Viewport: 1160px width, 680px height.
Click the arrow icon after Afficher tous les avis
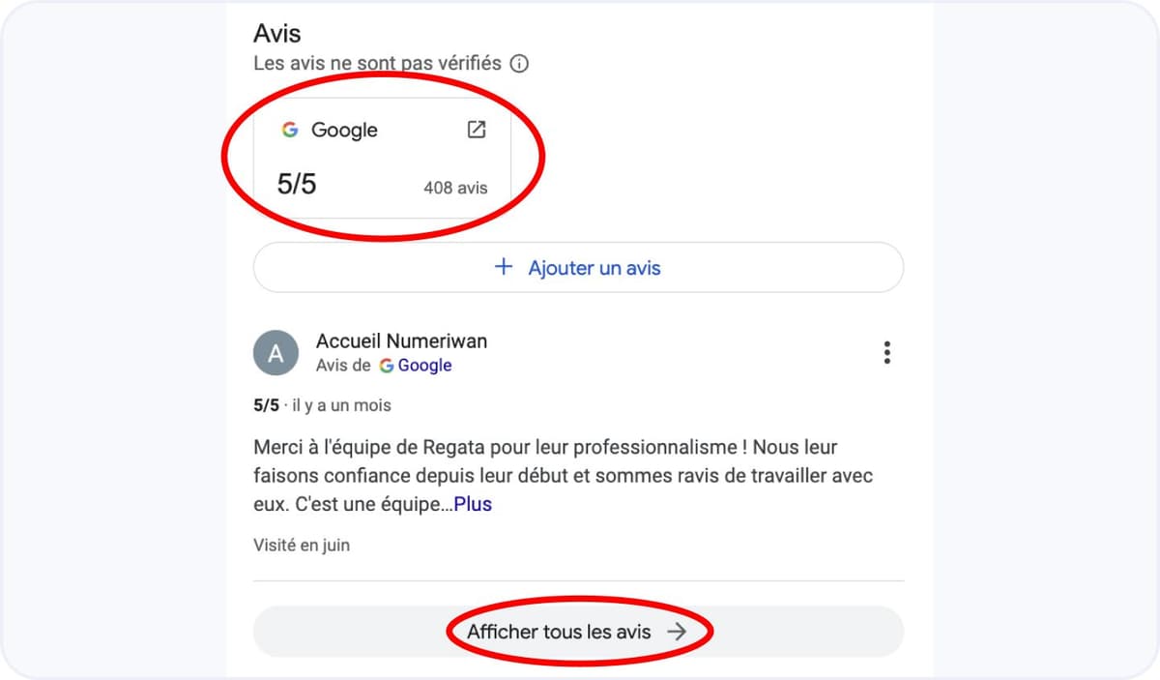[x=677, y=632]
